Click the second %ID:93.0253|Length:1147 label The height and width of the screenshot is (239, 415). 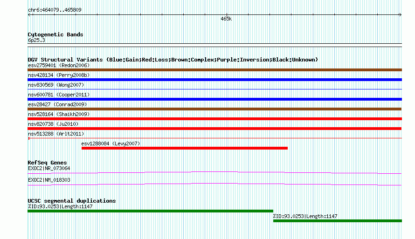click(x=305, y=216)
